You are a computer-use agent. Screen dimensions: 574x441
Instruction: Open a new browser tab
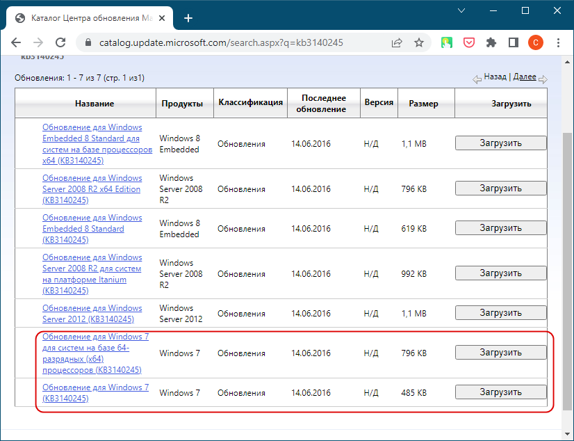pos(188,18)
